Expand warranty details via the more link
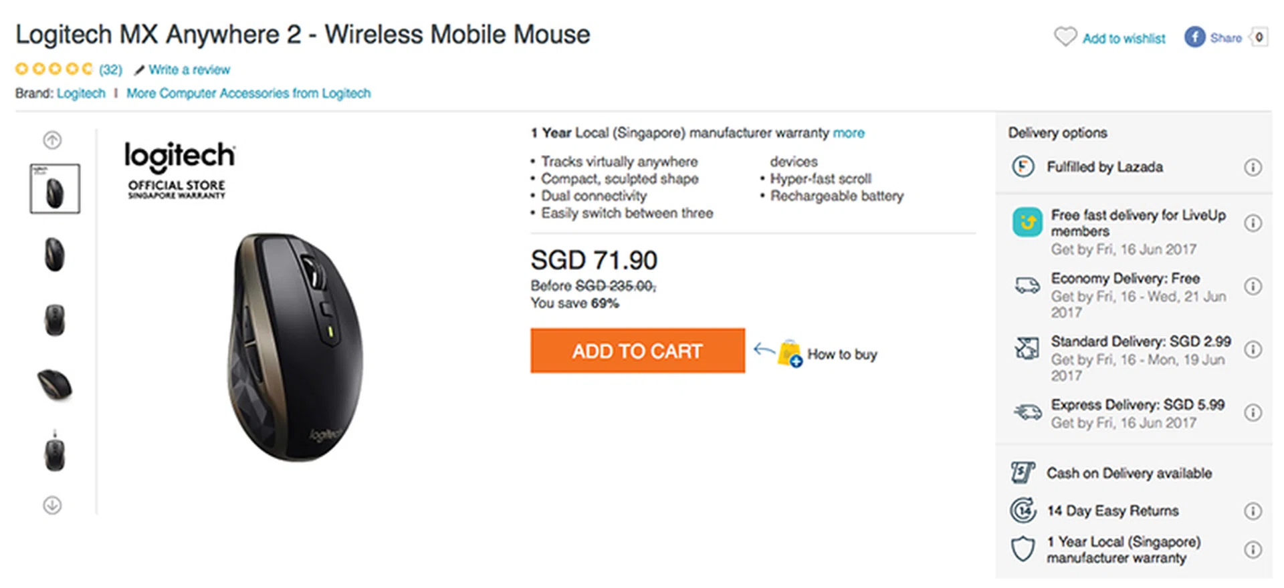This screenshot has width=1284, height=588. 848,133
